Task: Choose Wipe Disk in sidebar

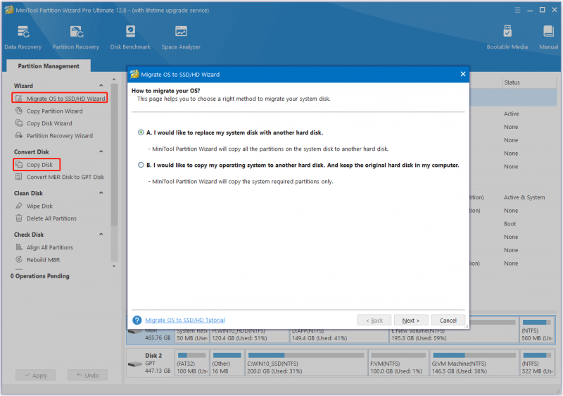Action: point(39,206)
